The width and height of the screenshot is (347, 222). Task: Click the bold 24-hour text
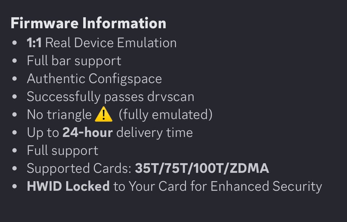pyautogui.click(x=87, y=132)
